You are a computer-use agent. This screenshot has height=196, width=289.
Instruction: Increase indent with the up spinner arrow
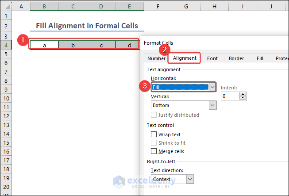pyautogui.click(x=243, y=94)
